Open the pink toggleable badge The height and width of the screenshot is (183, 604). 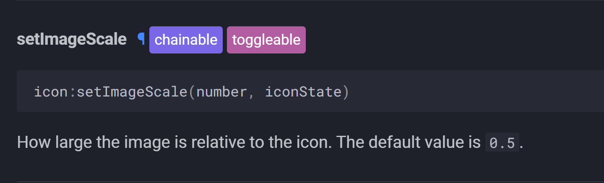[266, 40]
